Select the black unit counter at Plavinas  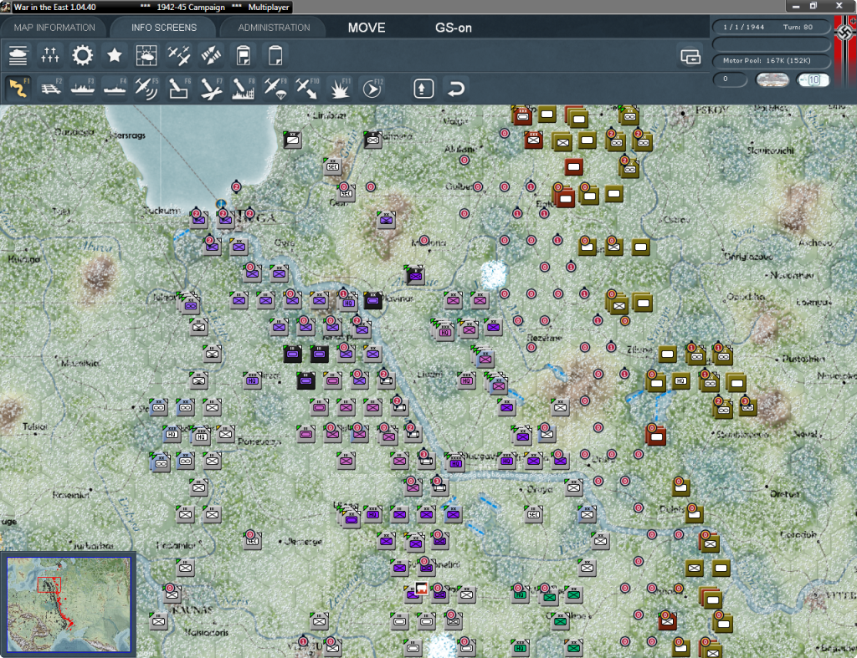point(372,300)
